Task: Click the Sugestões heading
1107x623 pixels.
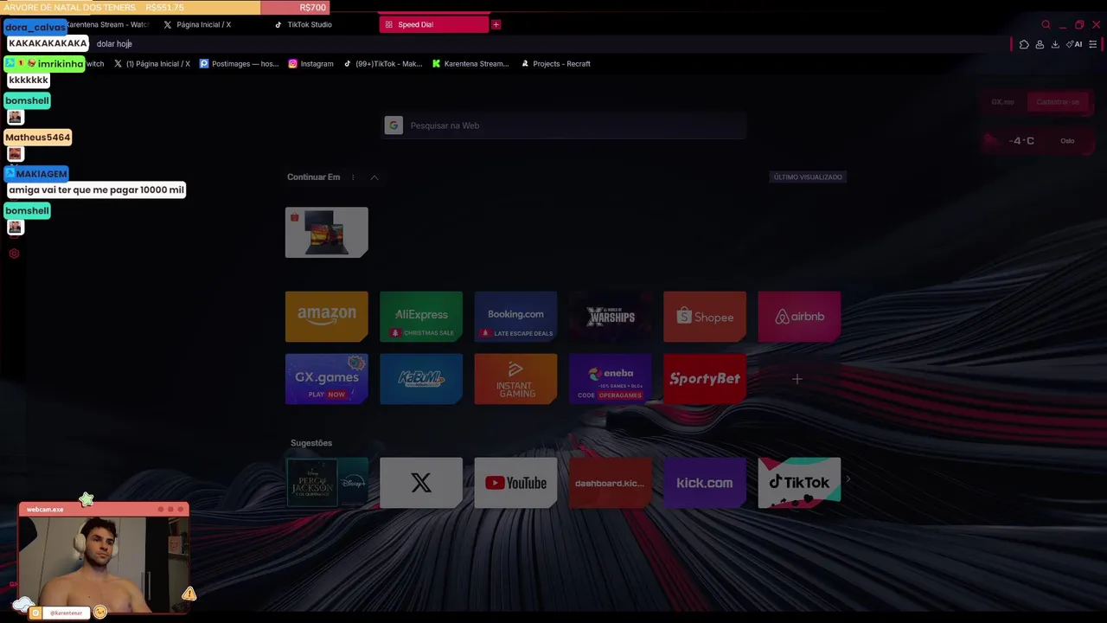Action: [311, 443]
